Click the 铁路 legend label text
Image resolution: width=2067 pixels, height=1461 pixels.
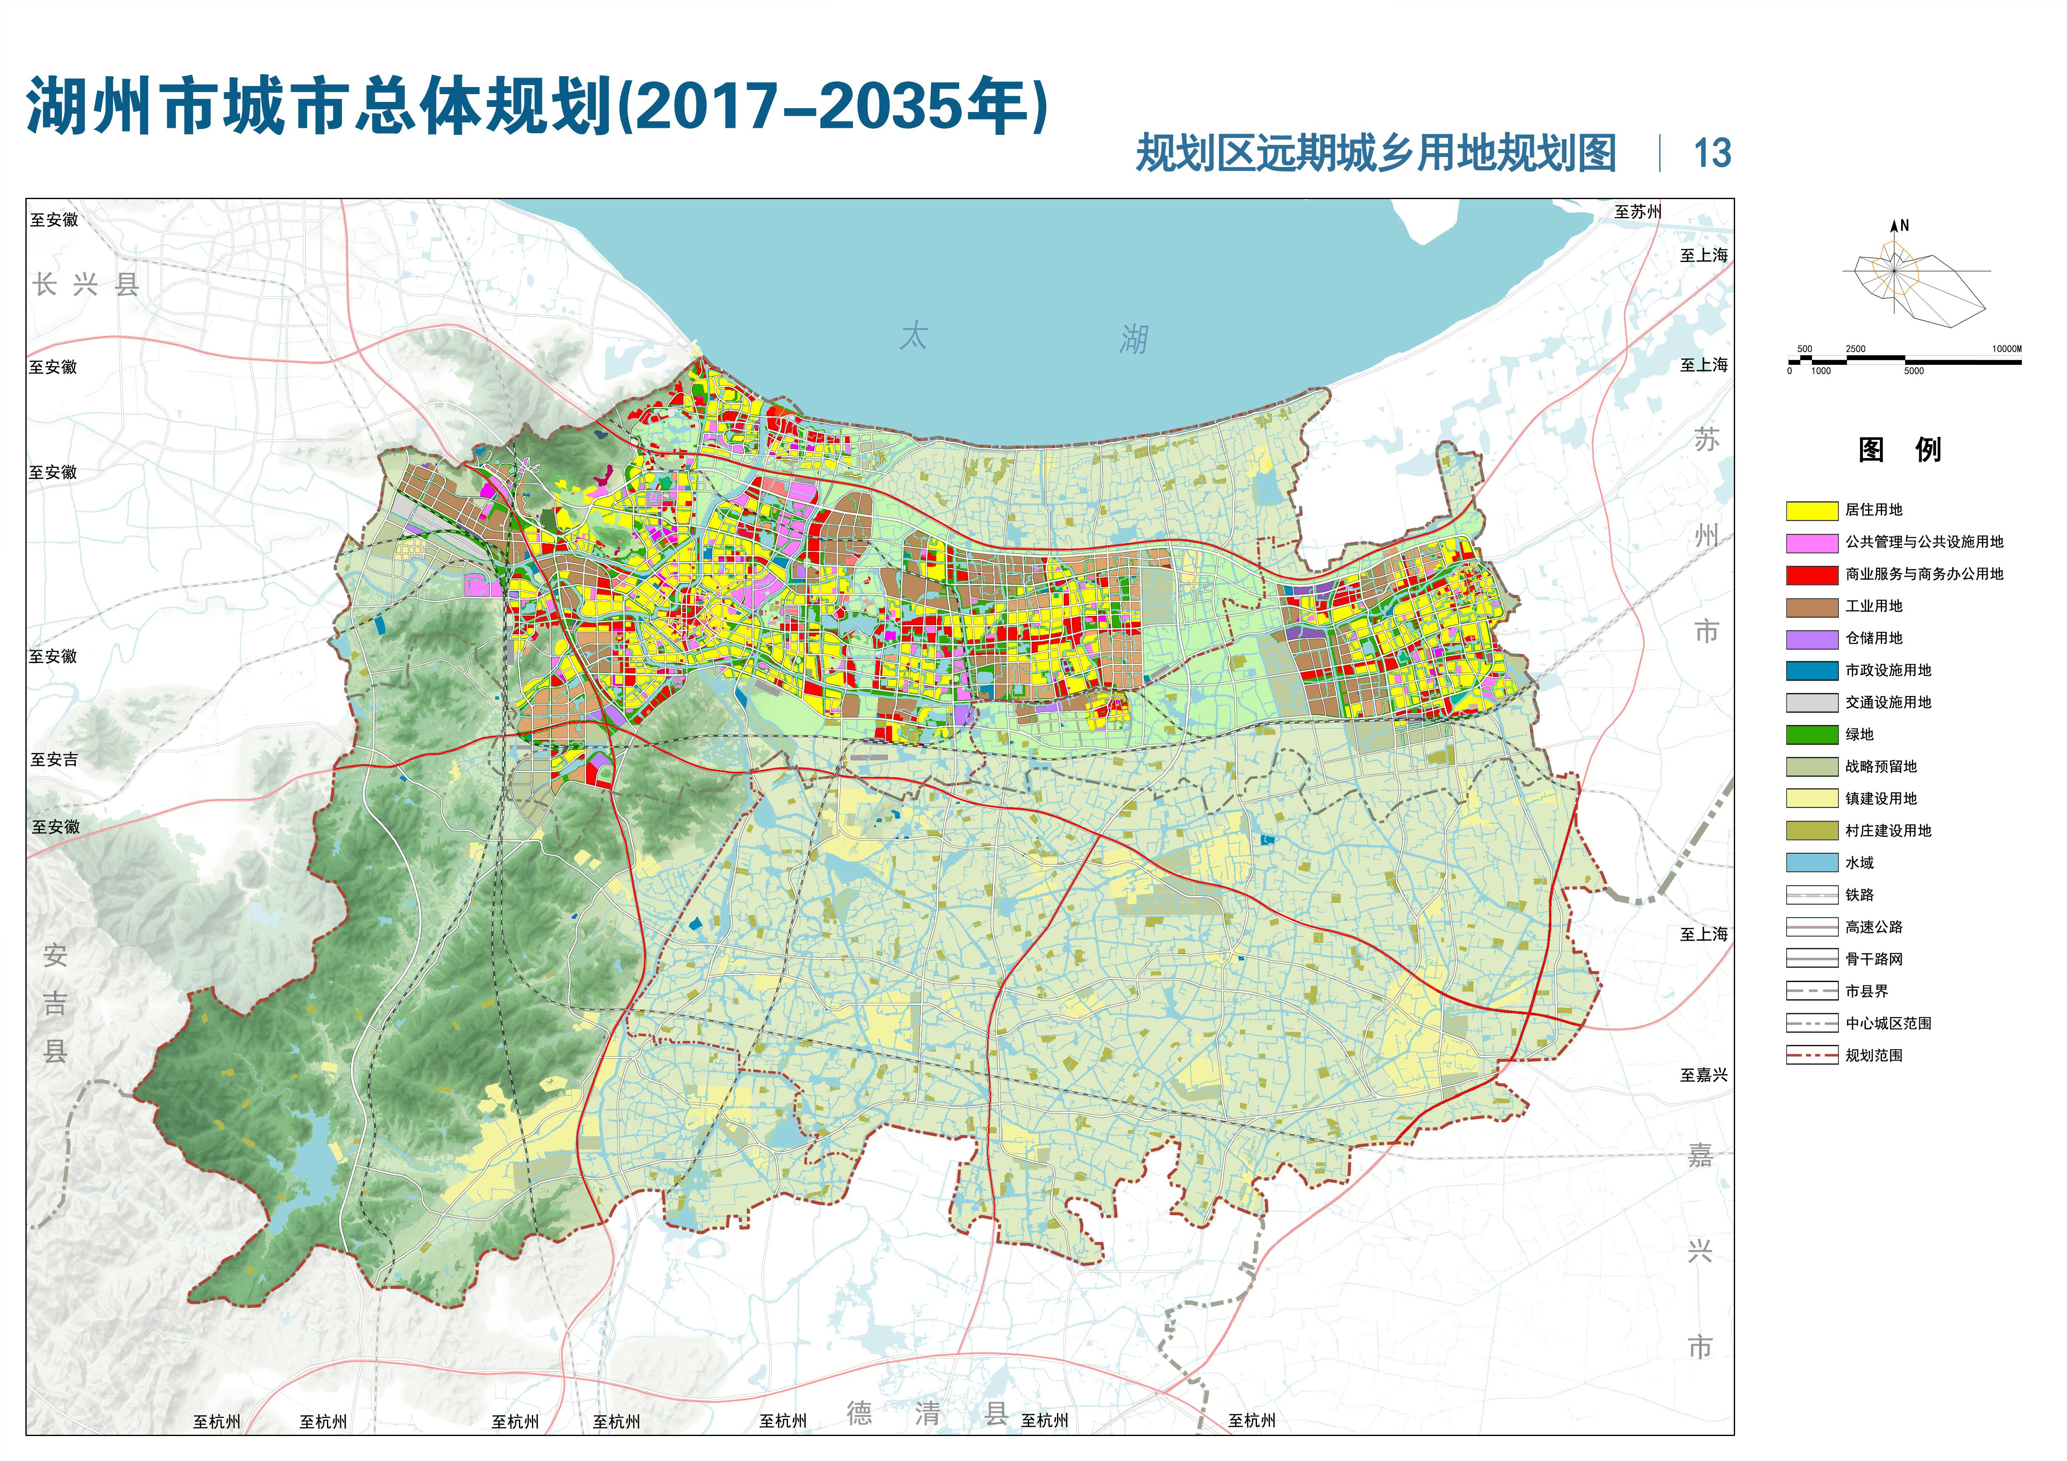point(1859,895)
